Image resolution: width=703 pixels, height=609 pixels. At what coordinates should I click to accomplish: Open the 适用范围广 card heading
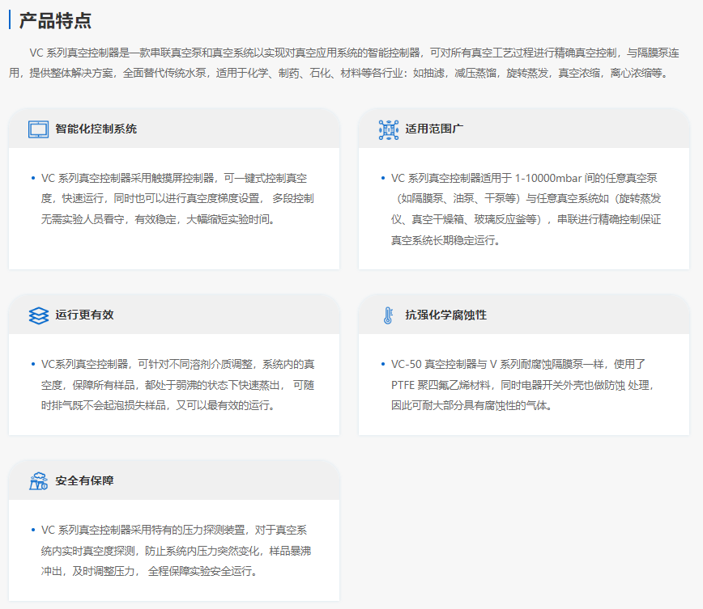(434, 129)
